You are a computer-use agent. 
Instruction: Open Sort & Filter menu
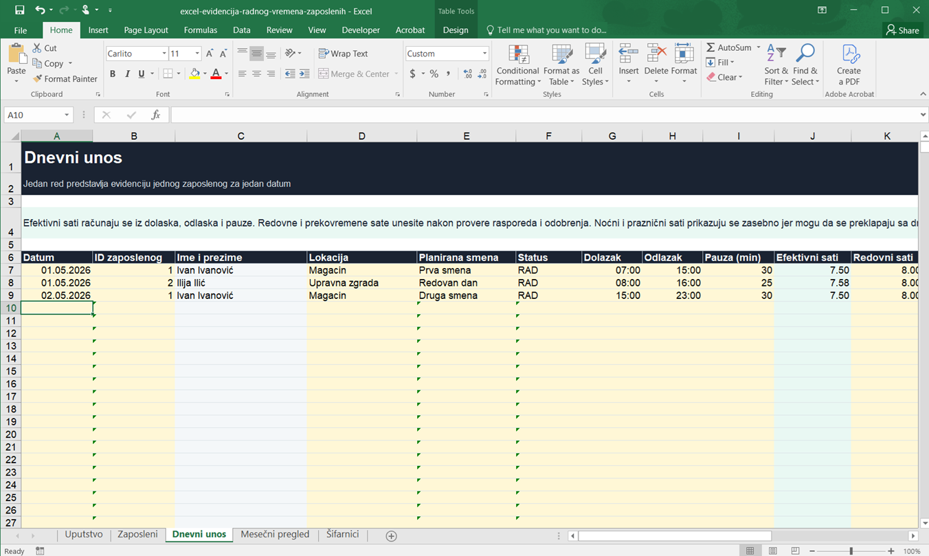[776, 65]
